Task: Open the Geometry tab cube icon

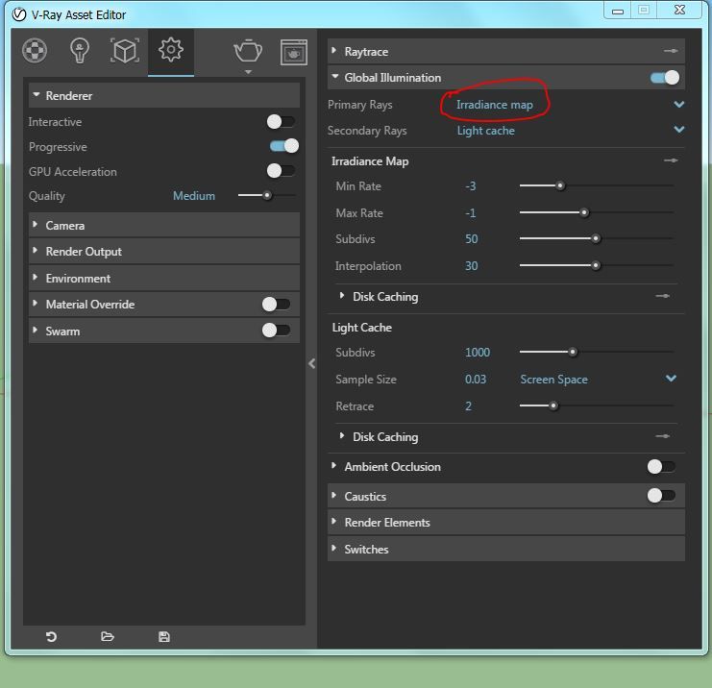Action: (x=125, y=50)
